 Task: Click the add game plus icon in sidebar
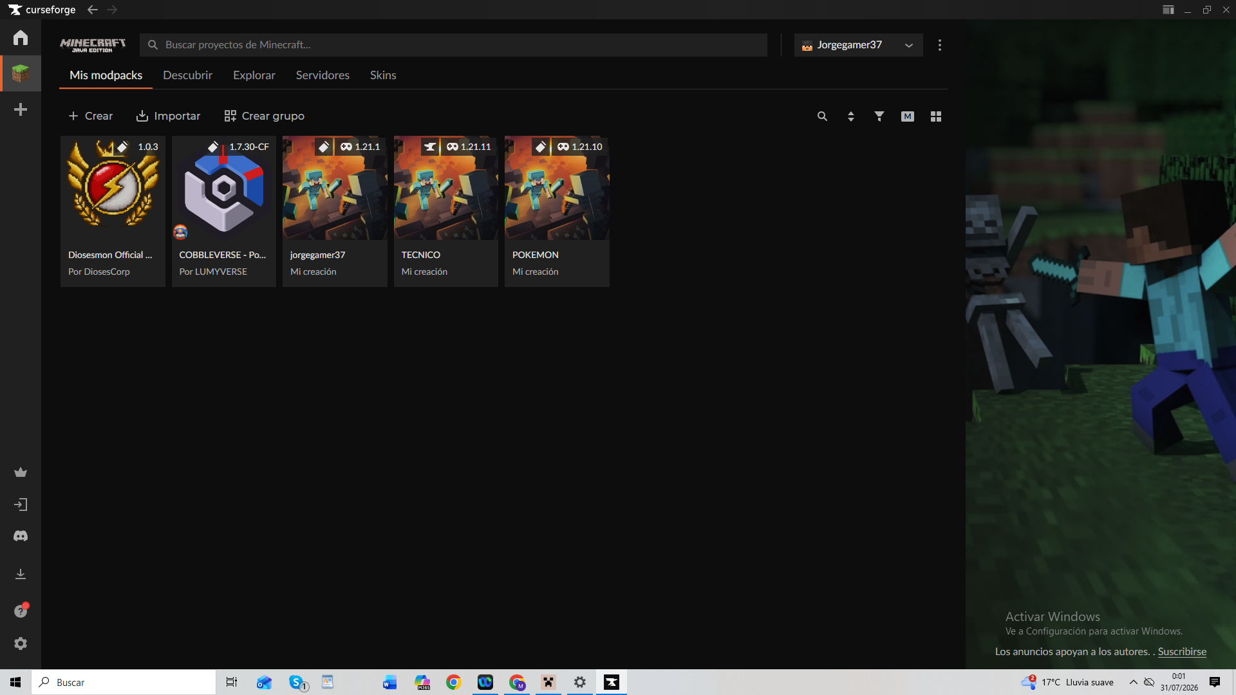coord(21,109)
